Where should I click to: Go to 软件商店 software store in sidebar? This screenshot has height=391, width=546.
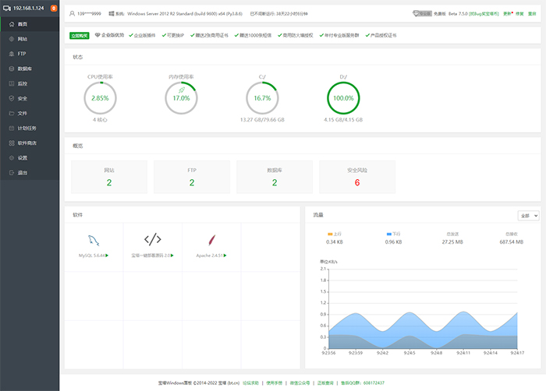(x=27, y=143)
